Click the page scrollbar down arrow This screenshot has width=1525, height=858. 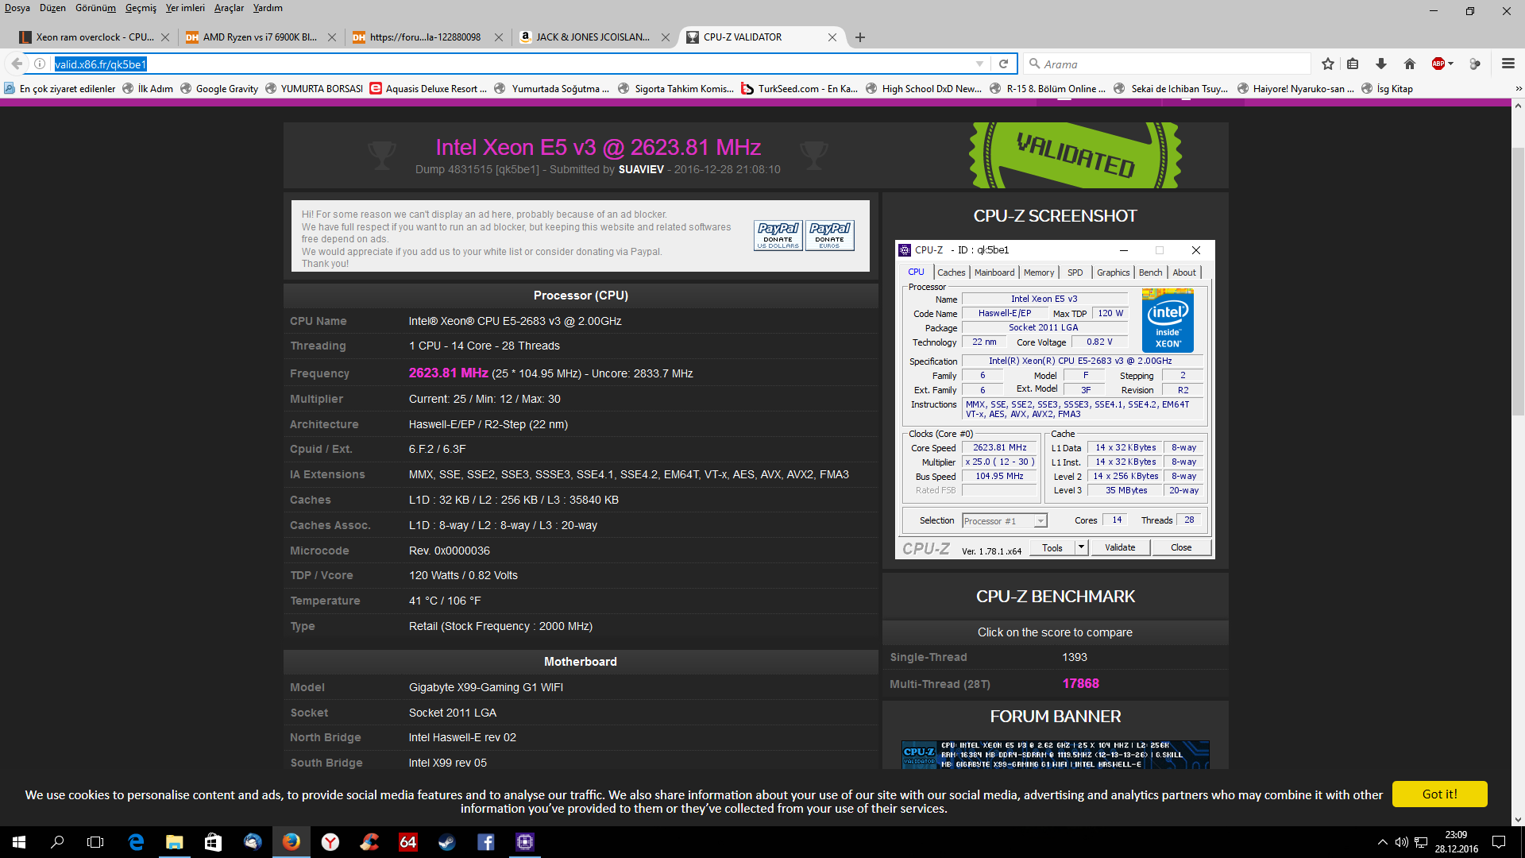(x=1518, y=819)
